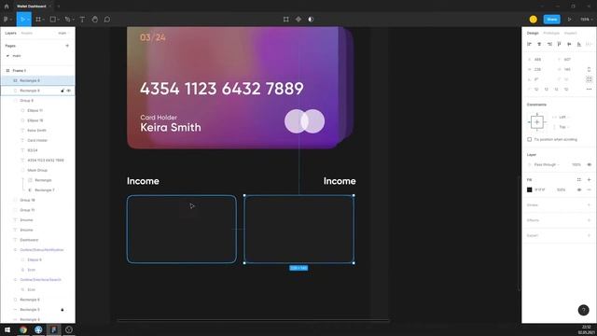The image size is (597, 336).
Task: Click the Use as mask icon
Action: (x=311, y=20)
